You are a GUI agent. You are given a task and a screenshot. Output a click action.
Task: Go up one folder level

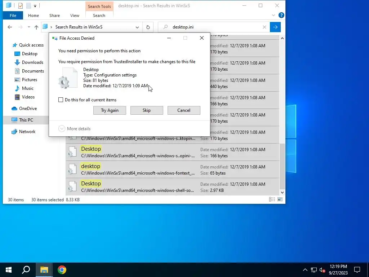point(36,27)
